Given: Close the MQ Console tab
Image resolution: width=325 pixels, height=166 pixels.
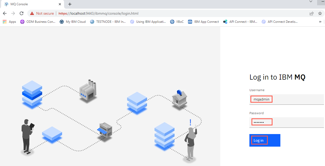Looking at the screenshot, I should (60, 4).
